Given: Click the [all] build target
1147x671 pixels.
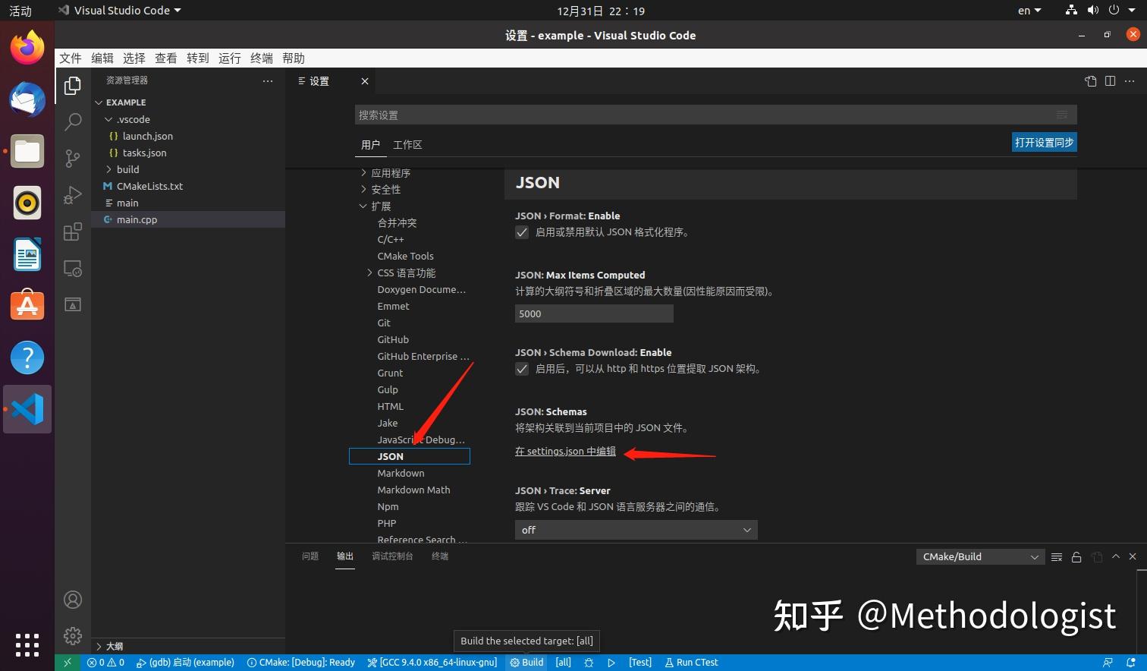Looking at the screenshot, I should click(564, 663).
